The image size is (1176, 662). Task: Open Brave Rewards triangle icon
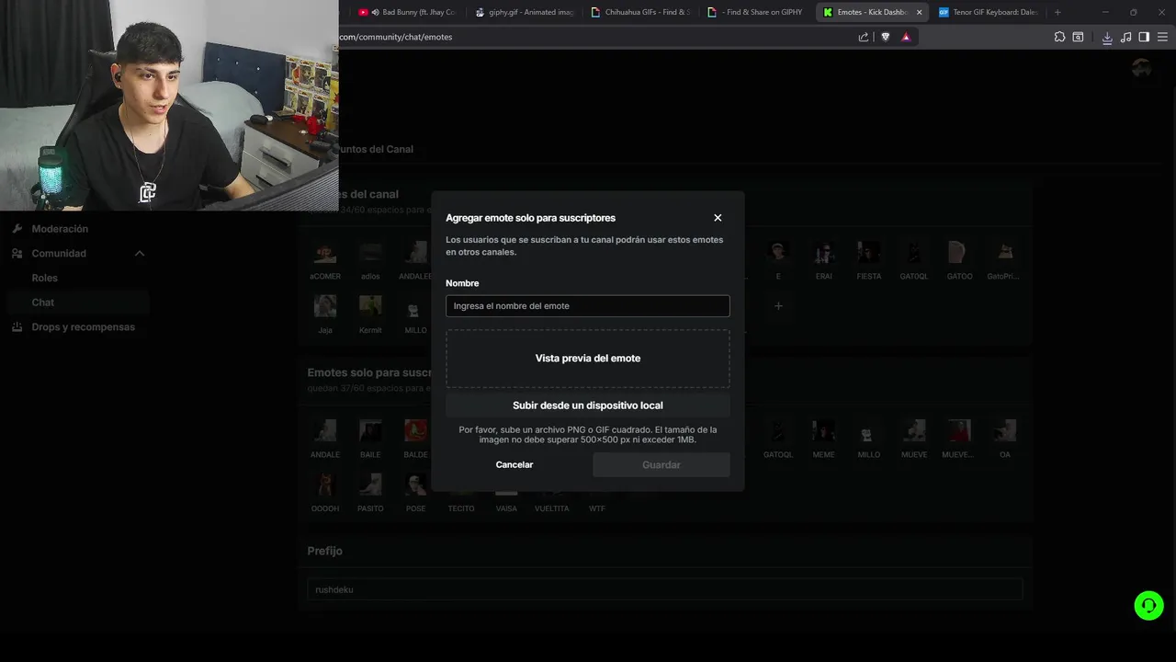click(906, 37)
